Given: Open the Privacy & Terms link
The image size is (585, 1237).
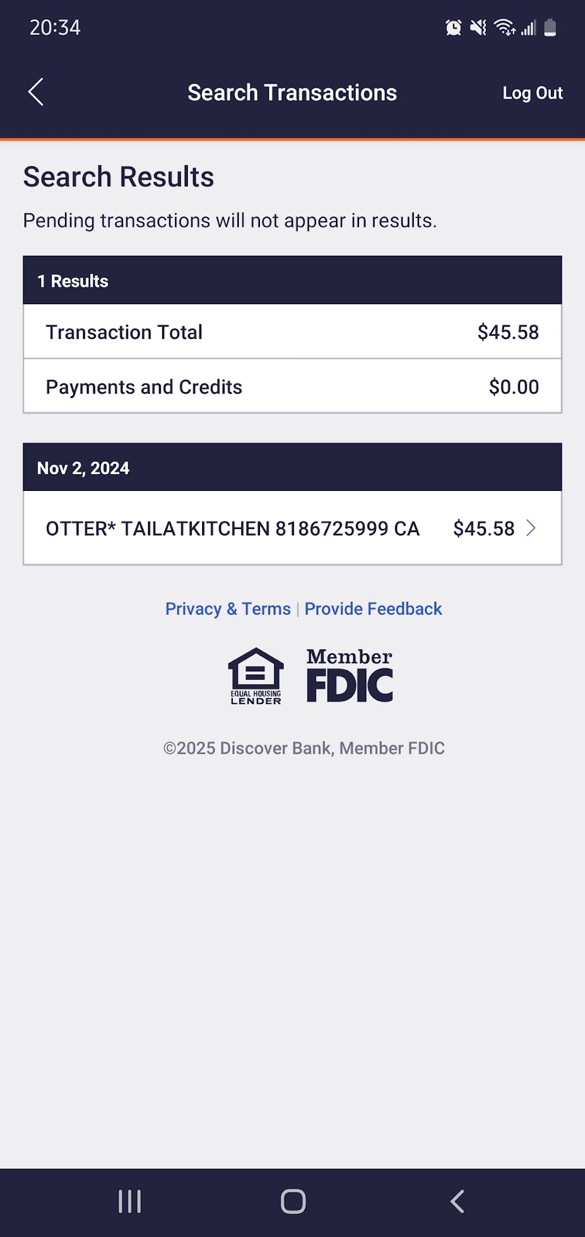Looking at the screenshot, I should (x=228, y=609).
